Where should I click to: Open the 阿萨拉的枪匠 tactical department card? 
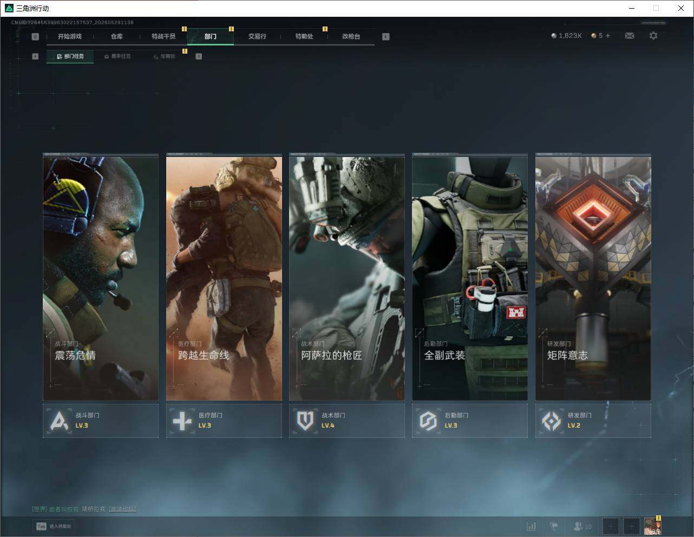(347, 279)
